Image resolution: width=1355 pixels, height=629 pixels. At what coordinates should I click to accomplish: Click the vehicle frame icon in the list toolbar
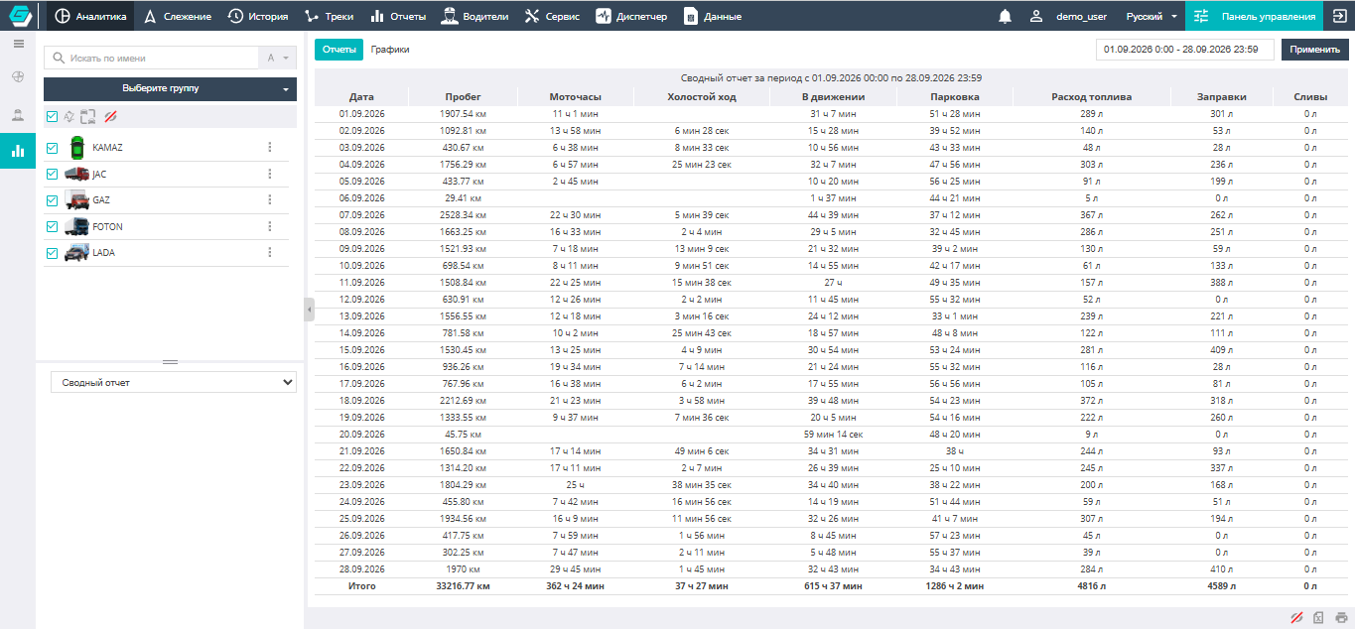coord(88,117)
